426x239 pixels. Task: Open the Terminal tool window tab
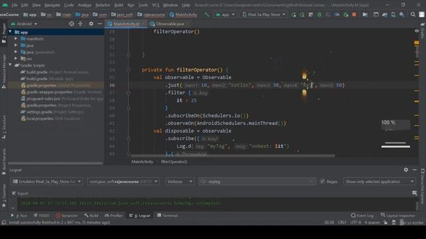click(167, 215)
